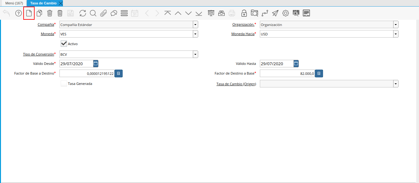Viewport: 419px width, 183px height.
Task: Toggle grid view with the three-lines icon
Action: coord(124,13)
